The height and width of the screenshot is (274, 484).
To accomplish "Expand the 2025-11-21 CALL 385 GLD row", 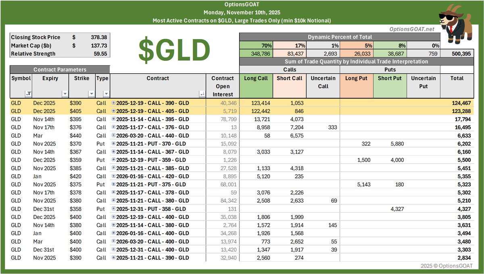I will coord(114,168).
